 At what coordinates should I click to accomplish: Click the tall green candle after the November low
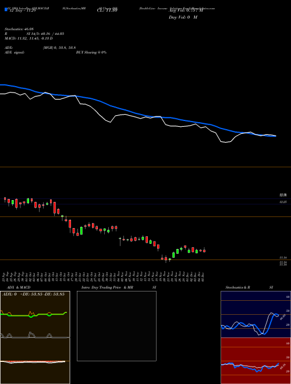tap(173, 255)
